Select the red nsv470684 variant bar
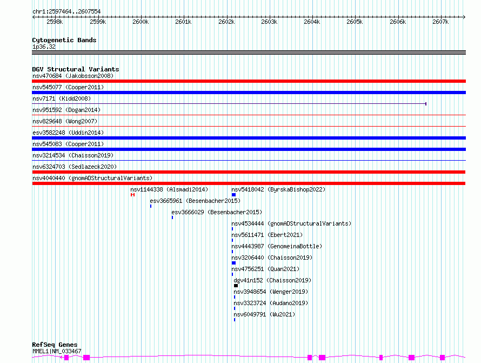The height and width of the screenshot is (363, 481). click(x=249, y=81)
